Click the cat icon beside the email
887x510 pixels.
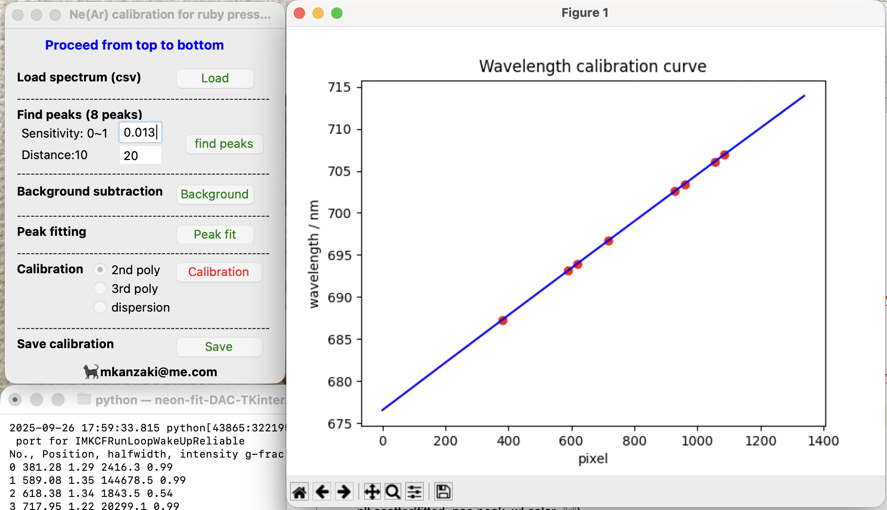(91, 372)
